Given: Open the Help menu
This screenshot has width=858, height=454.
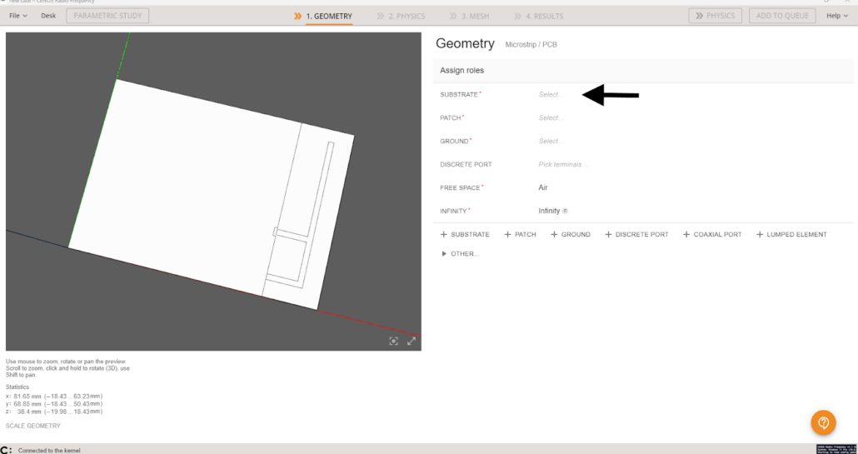Looking at the screenshot, I should point(836,16).
